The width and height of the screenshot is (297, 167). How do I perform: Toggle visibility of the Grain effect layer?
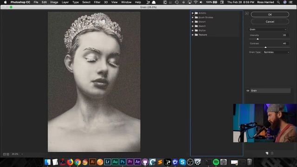248,91
